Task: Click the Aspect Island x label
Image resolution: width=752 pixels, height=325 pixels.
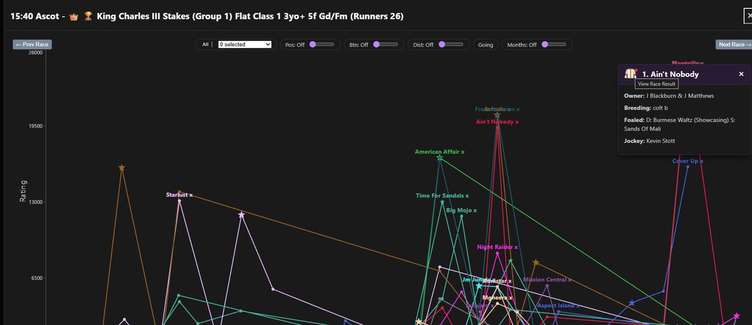Action: [x=558, y=306]
